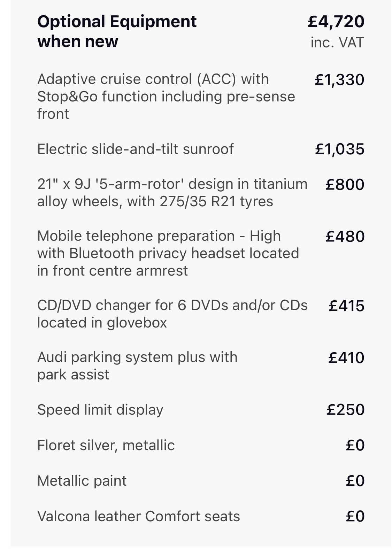This screenshot has width=392, height=554.
Task: Select Valcona leather Comfort seats item
Action: pos(138,516)
